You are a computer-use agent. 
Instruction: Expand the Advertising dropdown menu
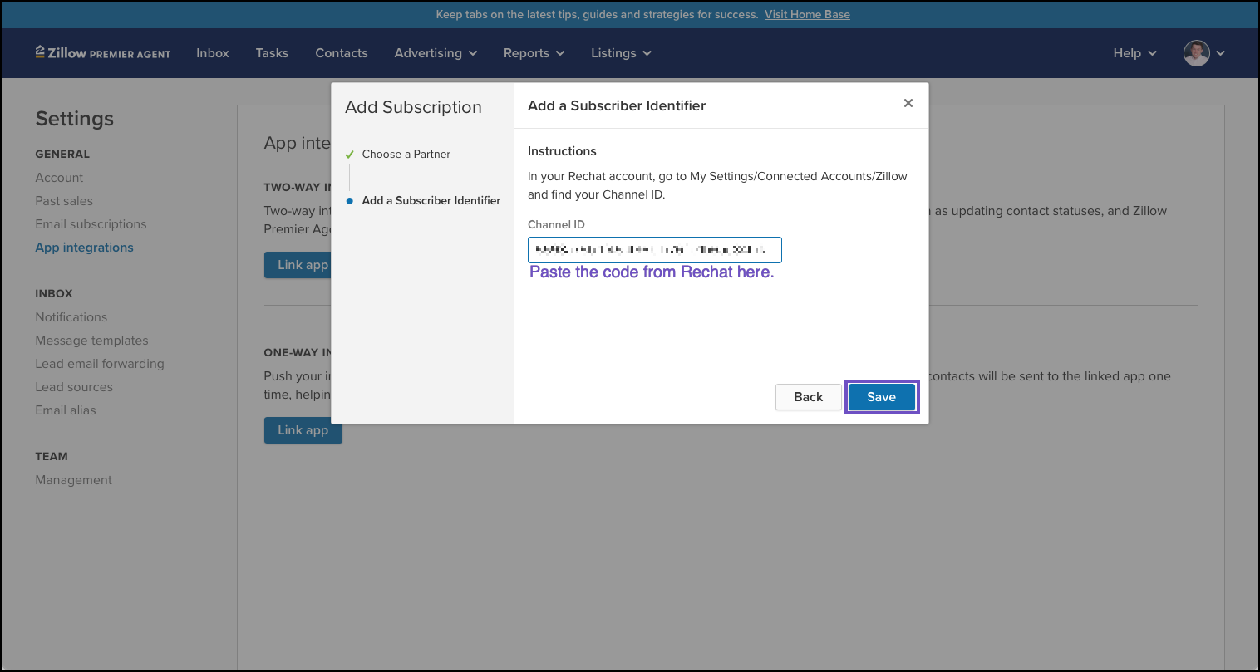(x=436, y=53)
